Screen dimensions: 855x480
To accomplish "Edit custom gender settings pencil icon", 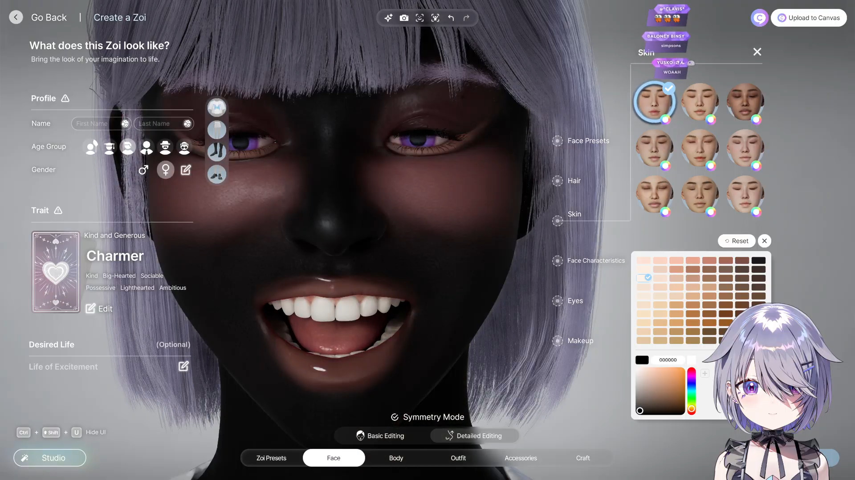I will coord(186,170).
